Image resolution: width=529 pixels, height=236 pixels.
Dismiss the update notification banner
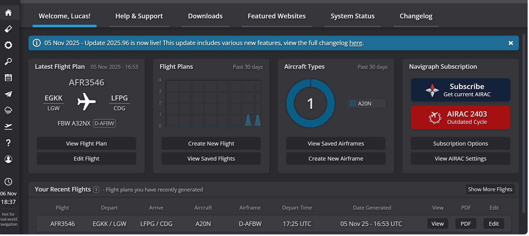[511, 43]
